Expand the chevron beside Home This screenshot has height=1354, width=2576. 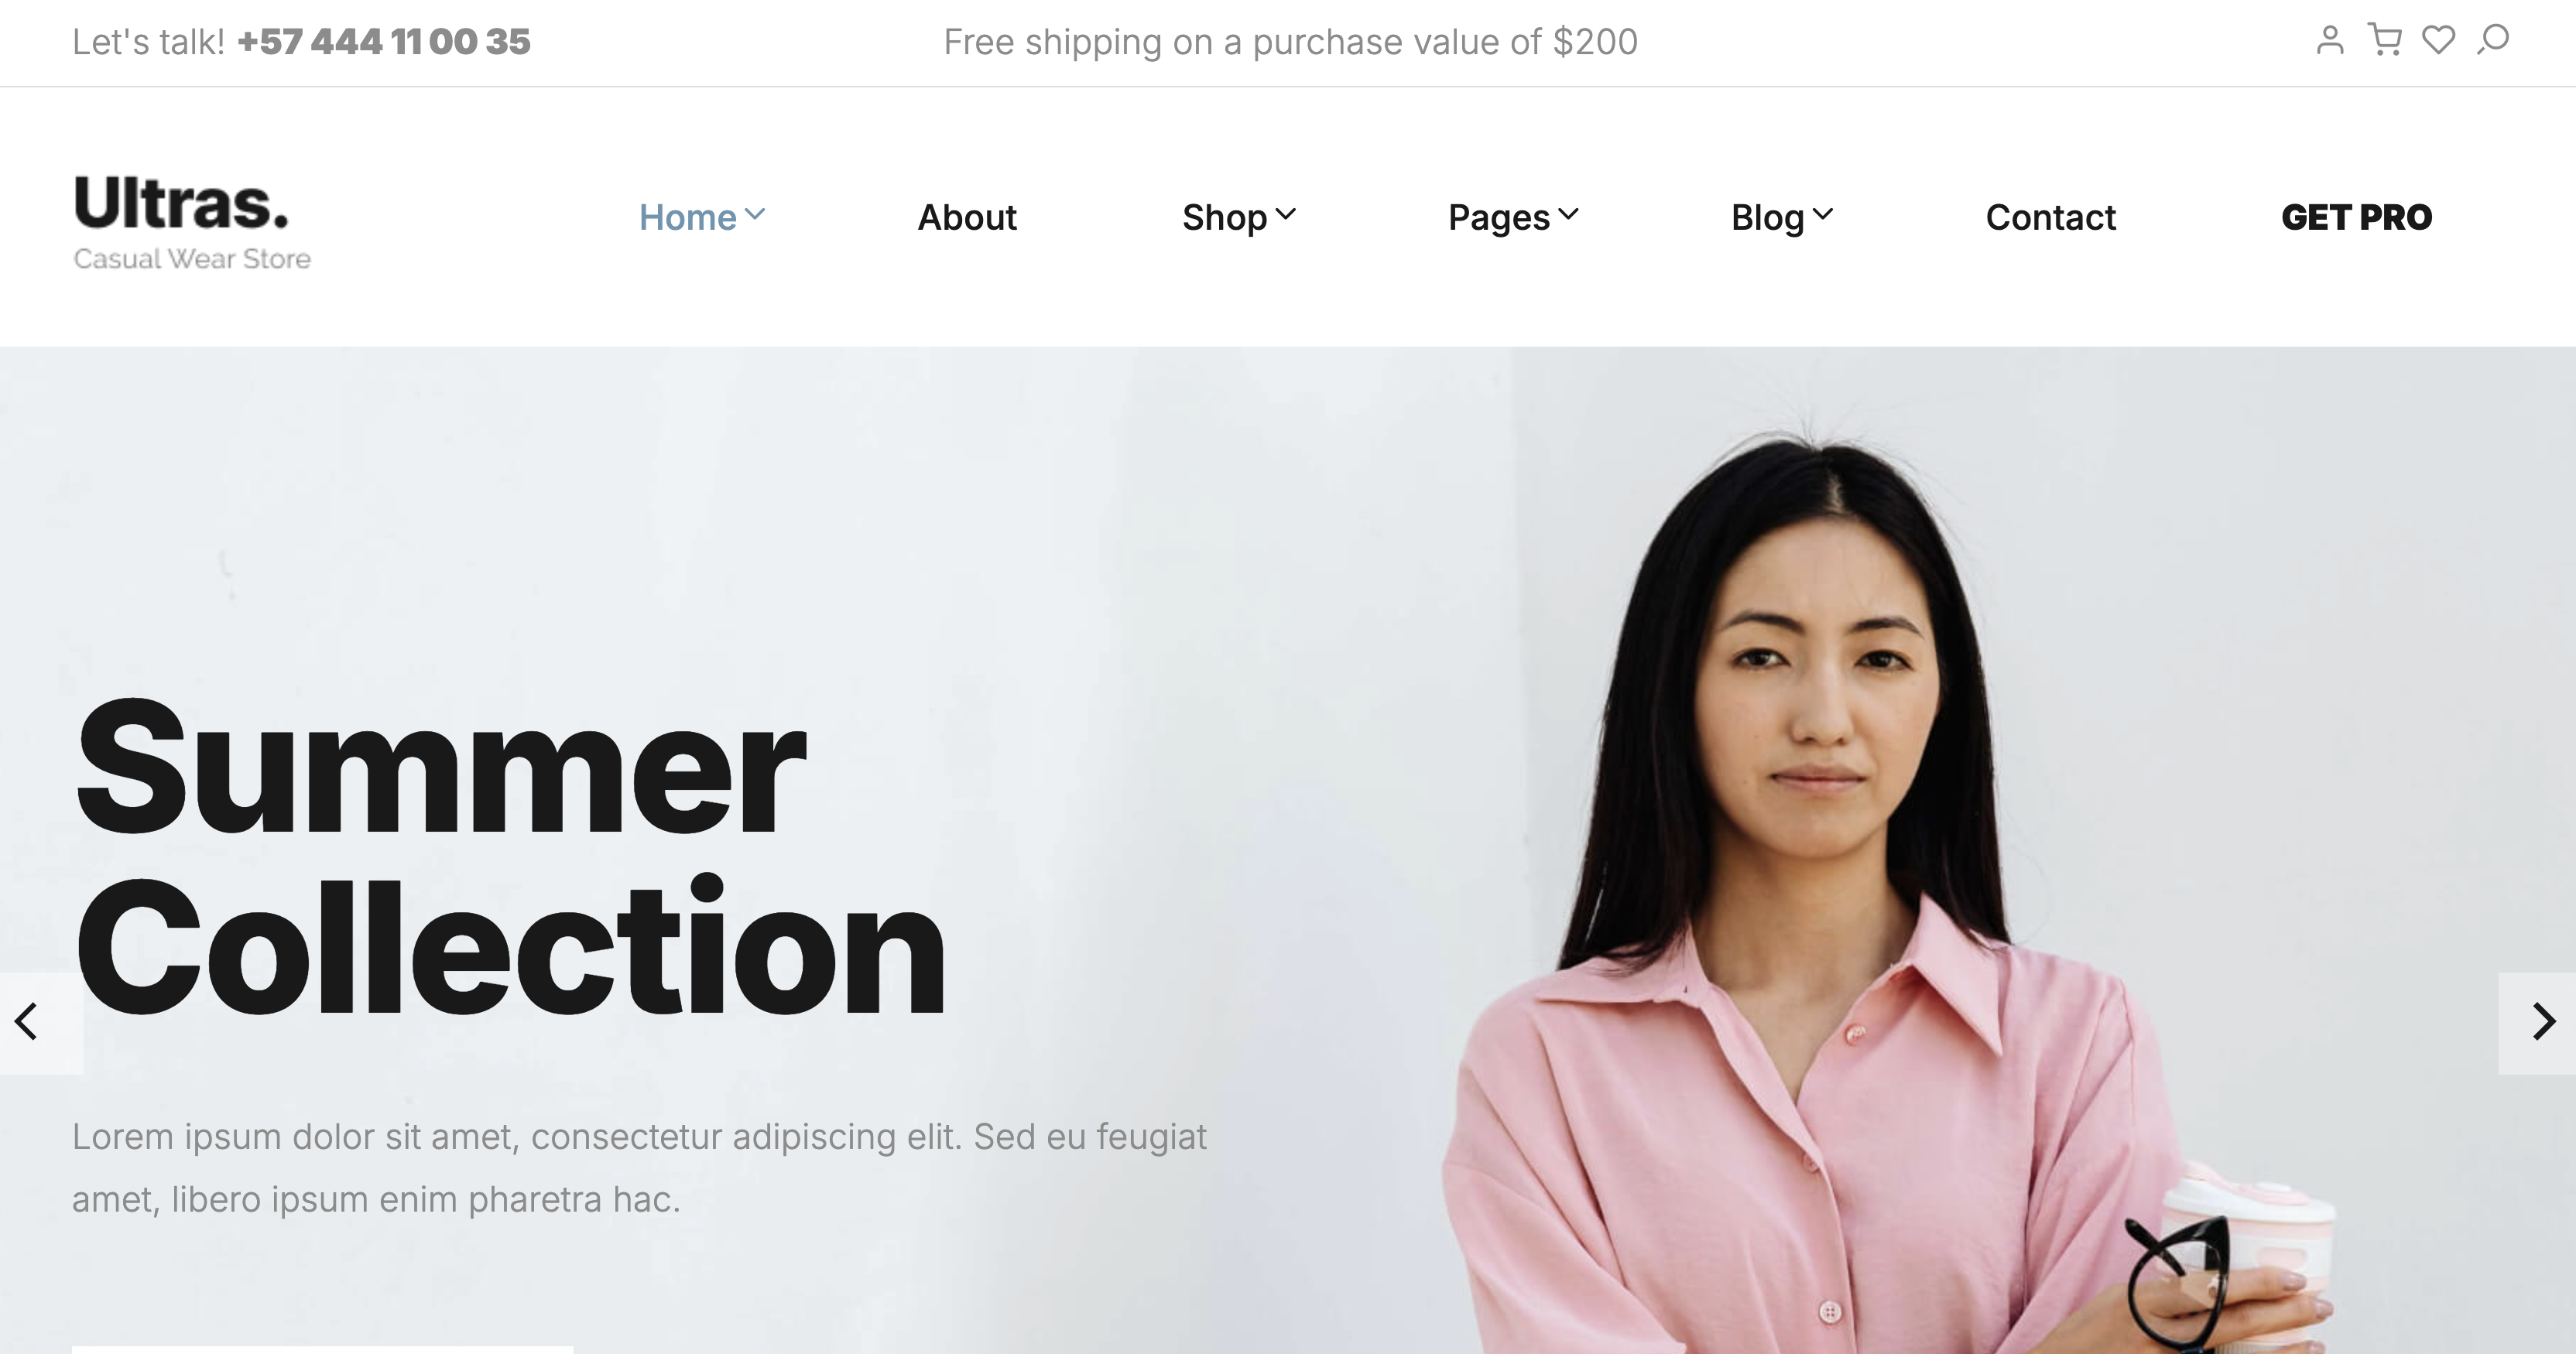point(756,214)
